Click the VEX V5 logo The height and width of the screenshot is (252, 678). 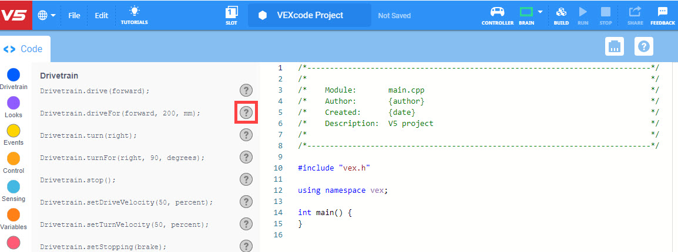tap(15, 15)
